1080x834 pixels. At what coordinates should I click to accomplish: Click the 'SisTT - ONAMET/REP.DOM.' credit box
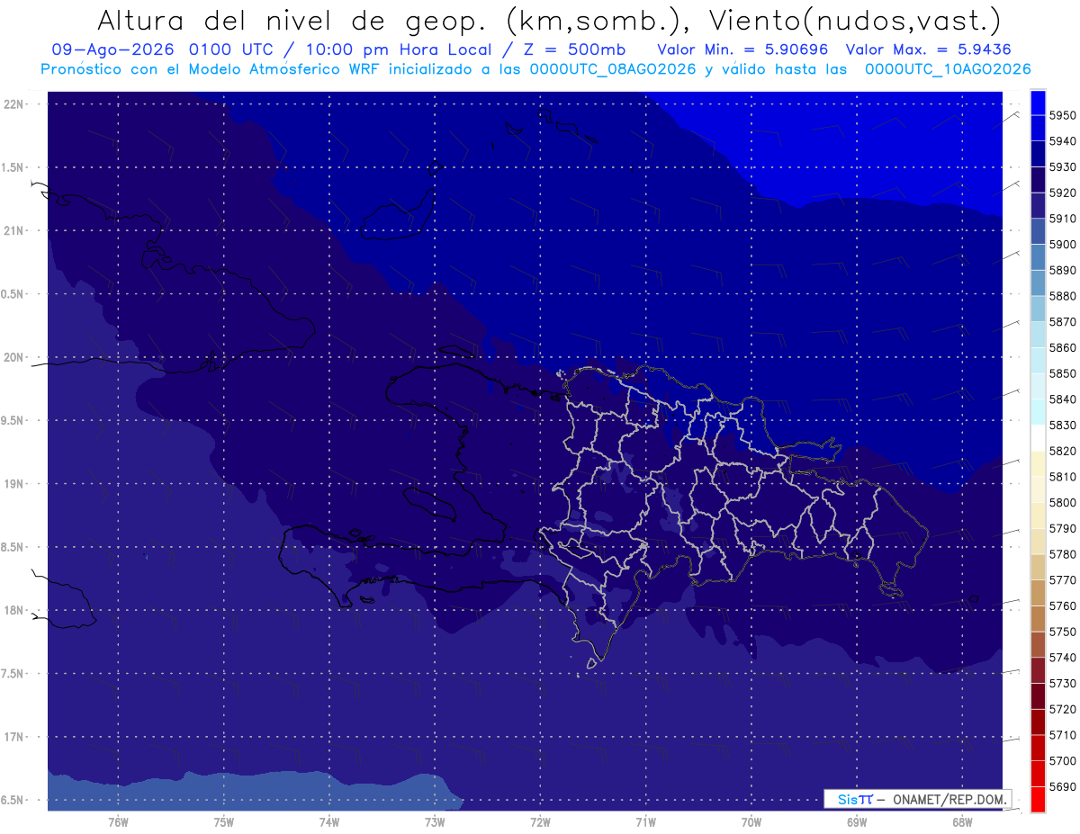(917, 799)
